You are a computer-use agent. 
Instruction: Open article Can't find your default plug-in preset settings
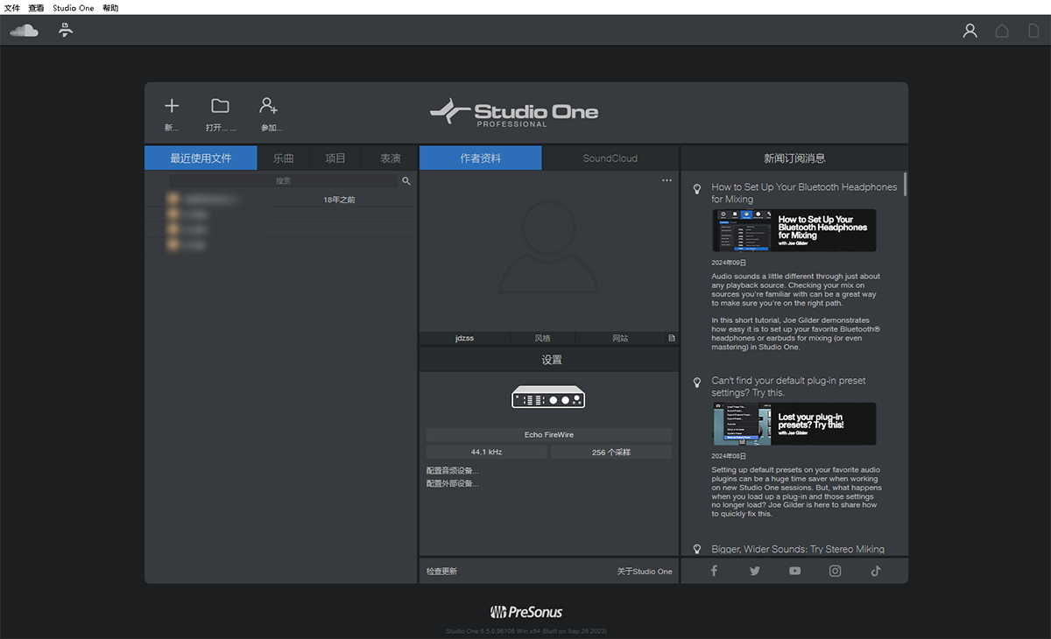click(x=788, y=387)
